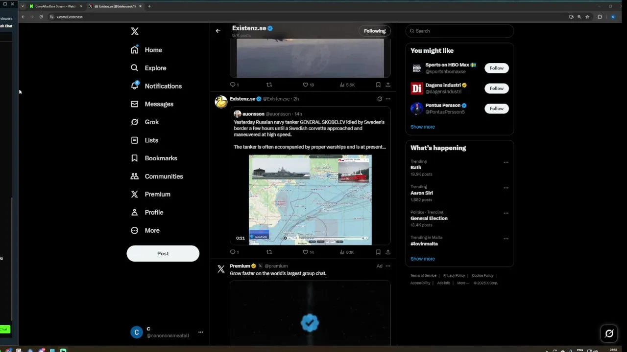Open options for #lovinmalta trend

(506, 239)
